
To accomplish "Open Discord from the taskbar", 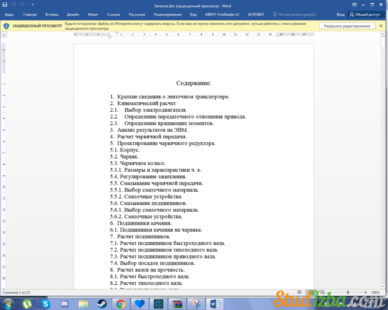I will click(x=64, y=304).
